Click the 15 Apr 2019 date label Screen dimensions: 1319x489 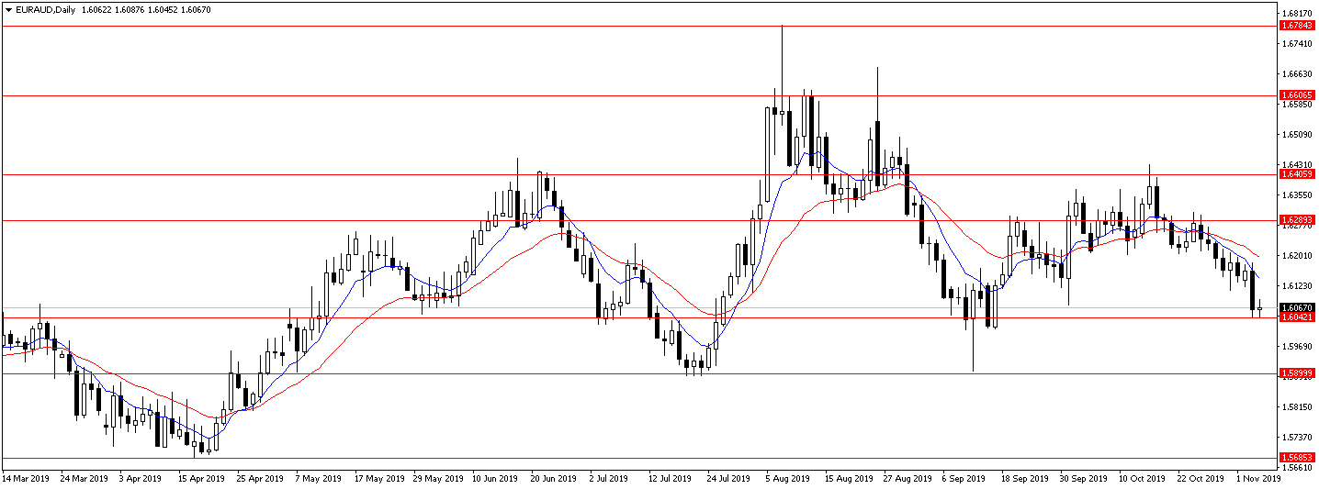coord(201,478)
